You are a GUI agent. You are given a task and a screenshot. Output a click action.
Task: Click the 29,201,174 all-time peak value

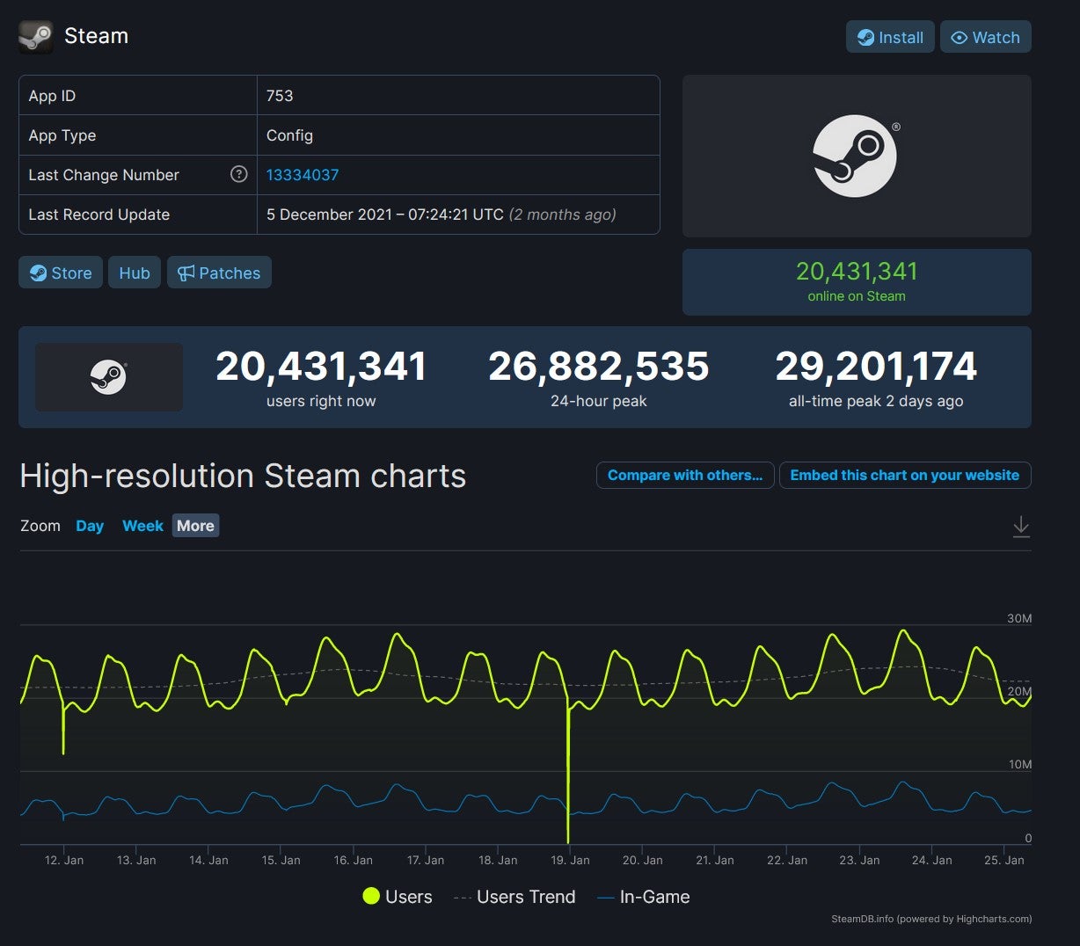pyautogui.click(x=876, y=367)
